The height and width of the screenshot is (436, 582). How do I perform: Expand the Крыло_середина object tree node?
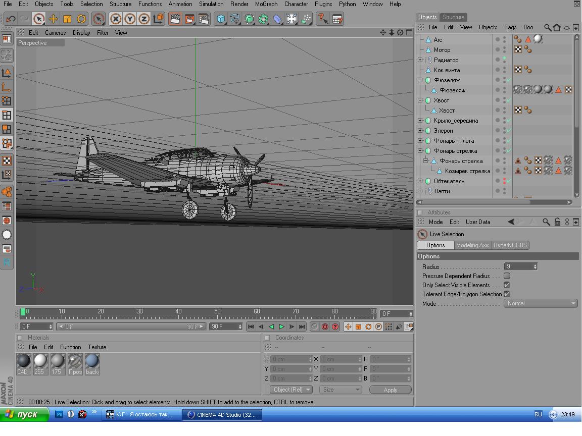tap(420, 121)
